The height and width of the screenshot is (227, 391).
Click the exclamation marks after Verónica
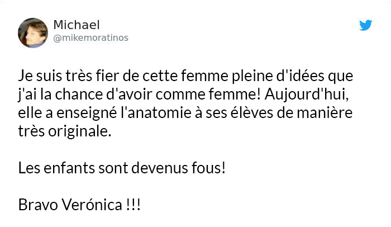(x=133, y=205)
